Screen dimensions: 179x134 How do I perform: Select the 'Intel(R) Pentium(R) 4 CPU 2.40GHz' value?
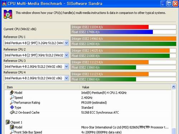point(104,93)
